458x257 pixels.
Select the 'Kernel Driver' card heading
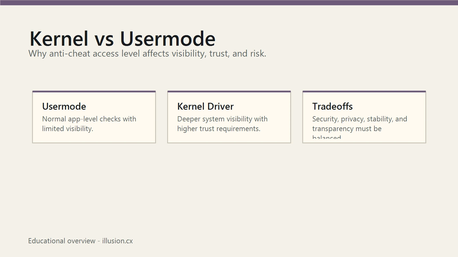coord(206,106)
